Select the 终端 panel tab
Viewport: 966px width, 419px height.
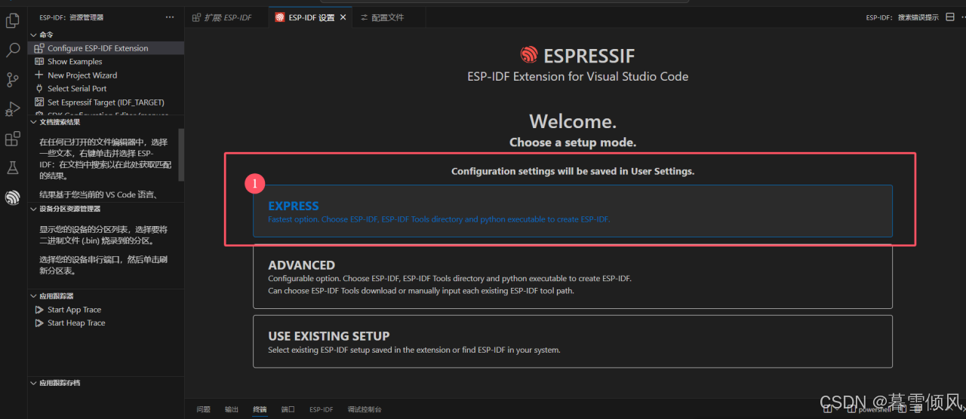pos(260,409)
